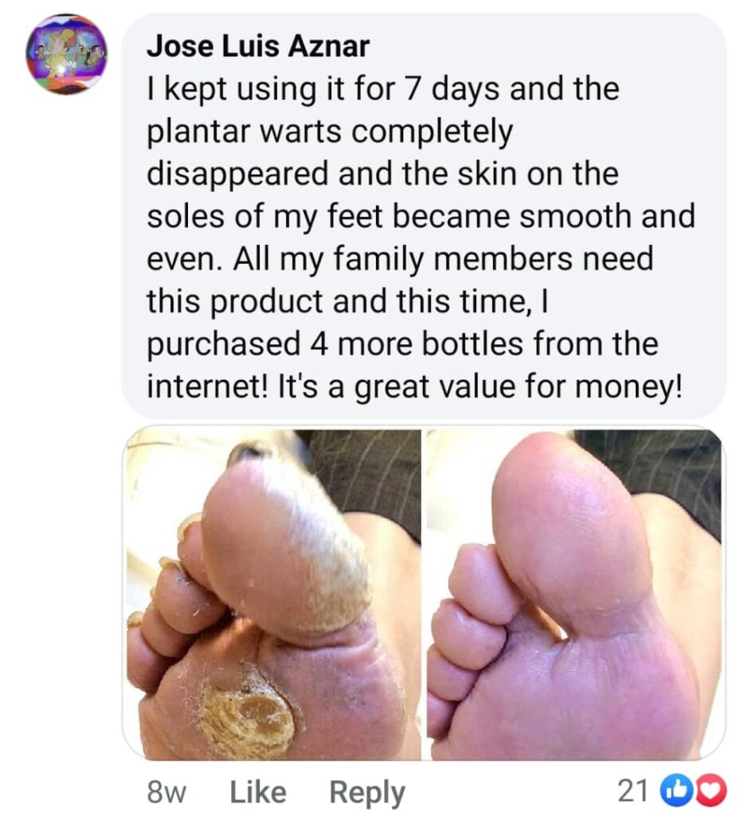Image resolution: width=752 pixels, height=816 pixels.
Task: Like this comment
Action: click(258, 792)
